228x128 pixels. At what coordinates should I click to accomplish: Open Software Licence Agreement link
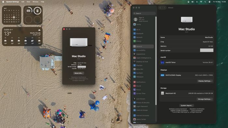click(178, 109)
